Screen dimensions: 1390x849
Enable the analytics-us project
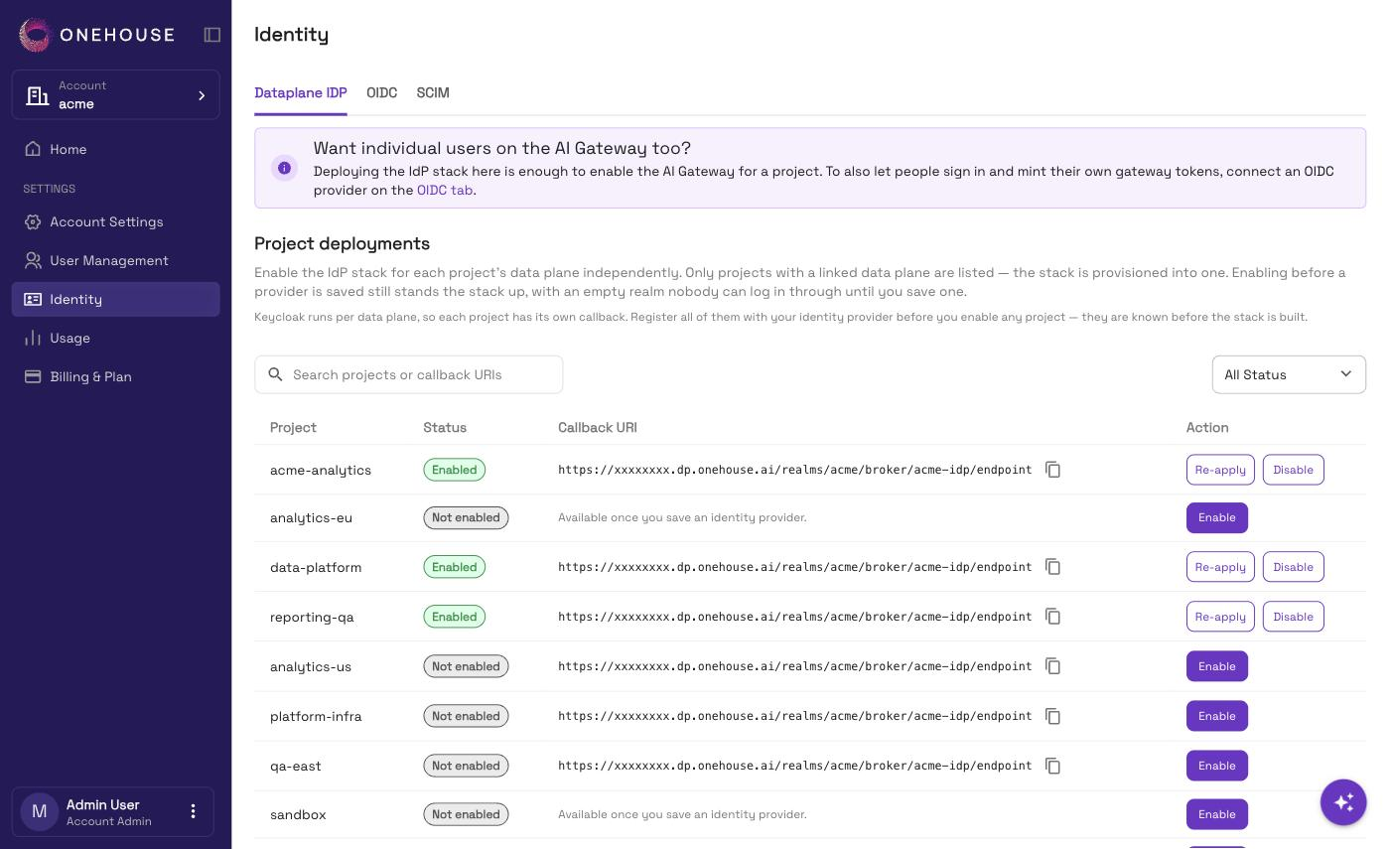coord(1217,666)
